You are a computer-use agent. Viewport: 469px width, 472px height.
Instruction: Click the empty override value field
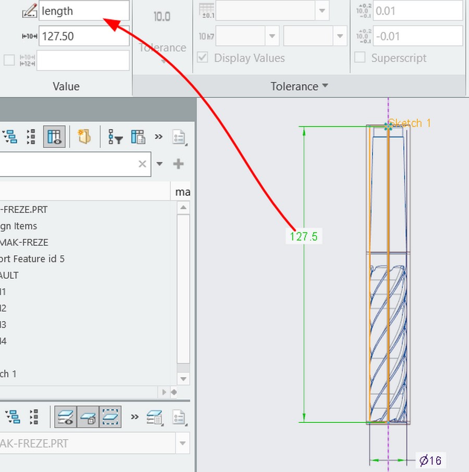click(83, 61)
